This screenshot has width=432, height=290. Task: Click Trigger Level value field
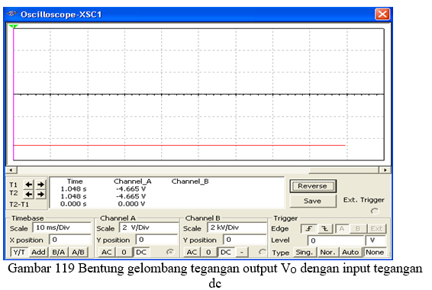[x=336, y=240]
